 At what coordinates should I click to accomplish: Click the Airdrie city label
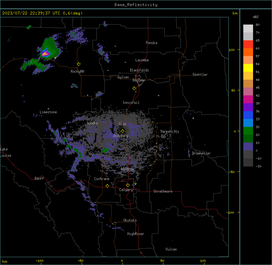point(127,169)
